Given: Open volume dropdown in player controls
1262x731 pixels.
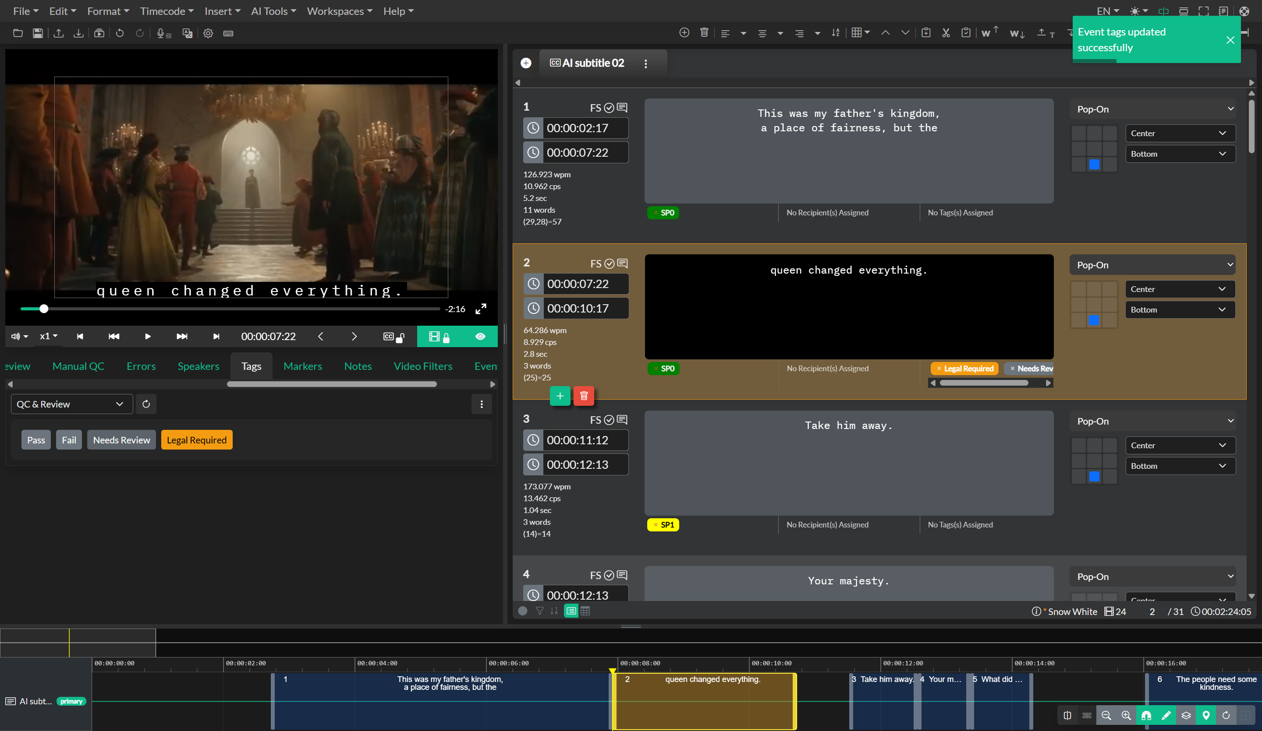Looking at the screenshot, I should pyautogui.click(x=20, y=336).
